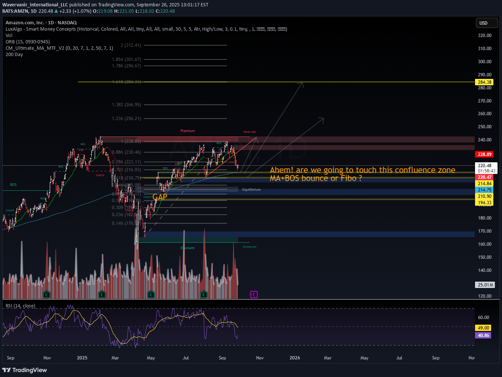This screenshot has width=502, height=377.
Task: Select the 1.382 (266.95) Fibonacci label
Action: coord(127,105)
